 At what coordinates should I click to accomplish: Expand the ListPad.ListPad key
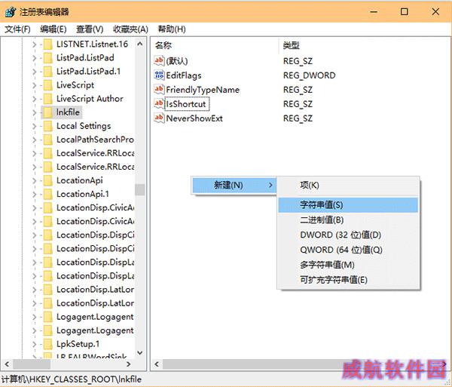click(x=35, y=58)
